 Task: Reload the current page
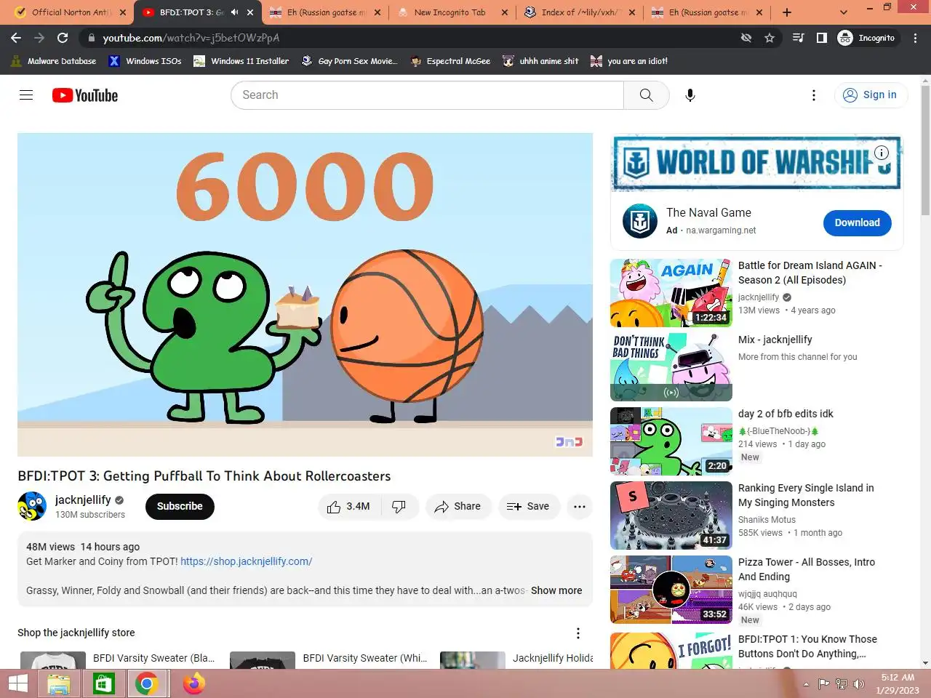tap(63, 38)
